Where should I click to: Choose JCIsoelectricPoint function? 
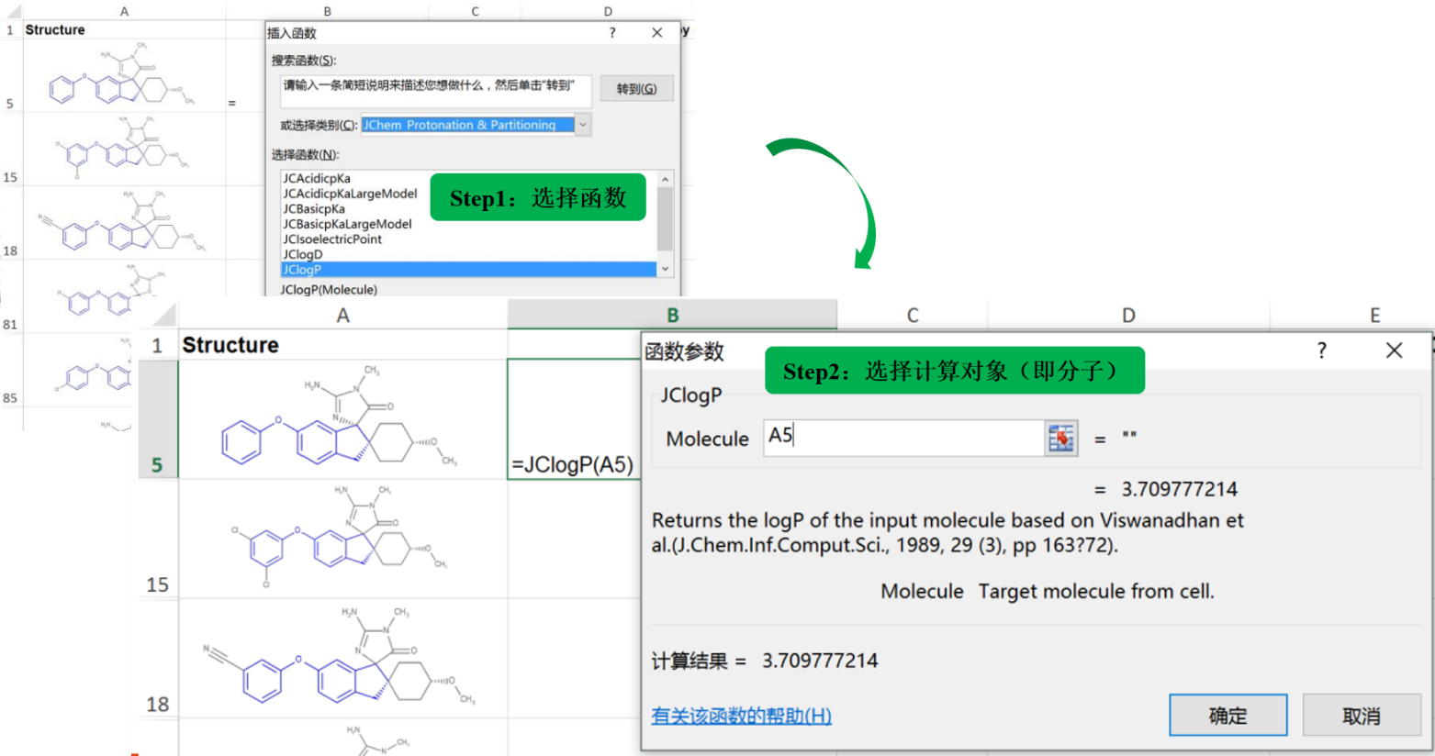click(332, 239)
